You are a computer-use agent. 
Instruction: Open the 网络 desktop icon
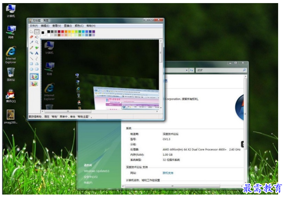point(11,32)
